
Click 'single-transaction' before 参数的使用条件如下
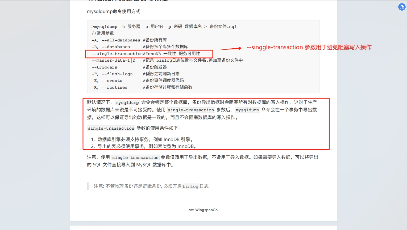[111, 128]
